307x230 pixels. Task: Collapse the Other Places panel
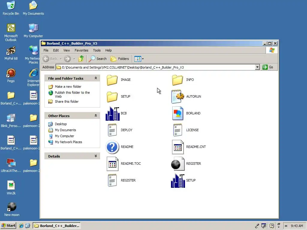point(96,116)
